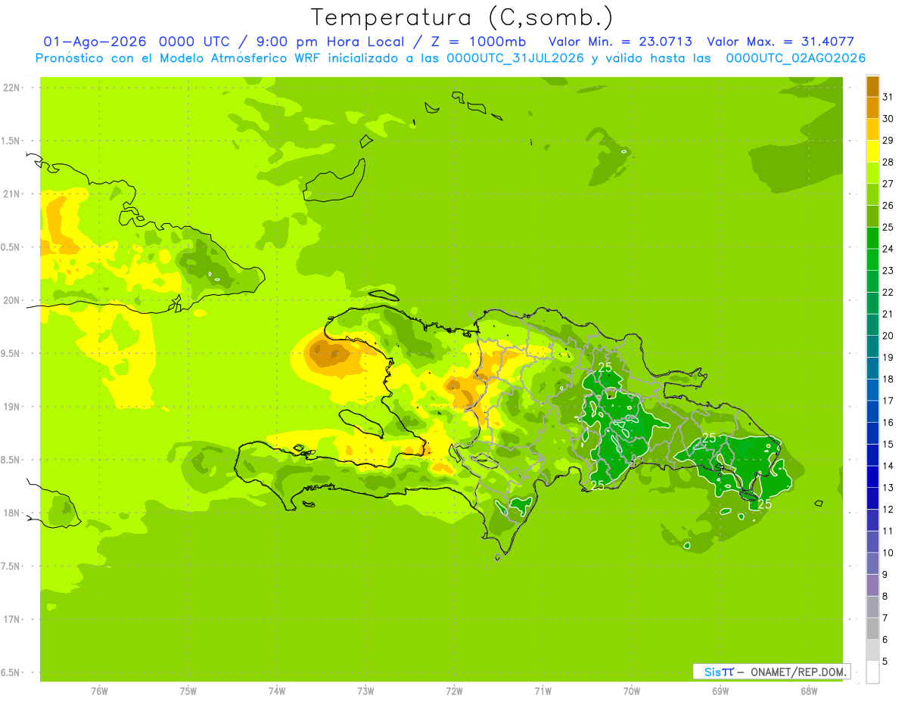Screen dimensions: 908x701
Task: Click the teal legend swatch between 19 and 20
Action: tap(872, 346)
